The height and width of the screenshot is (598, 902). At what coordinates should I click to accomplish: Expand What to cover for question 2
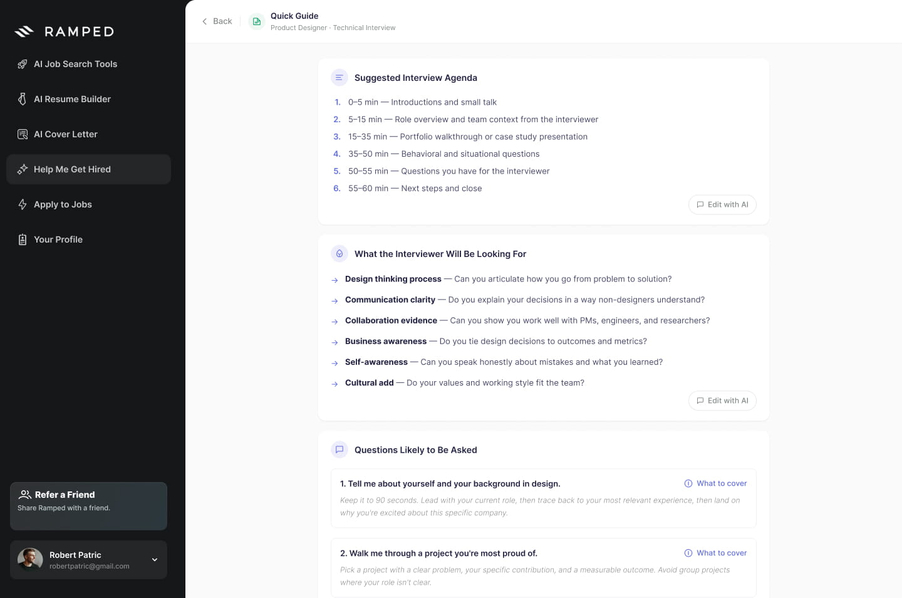point(715,553)
